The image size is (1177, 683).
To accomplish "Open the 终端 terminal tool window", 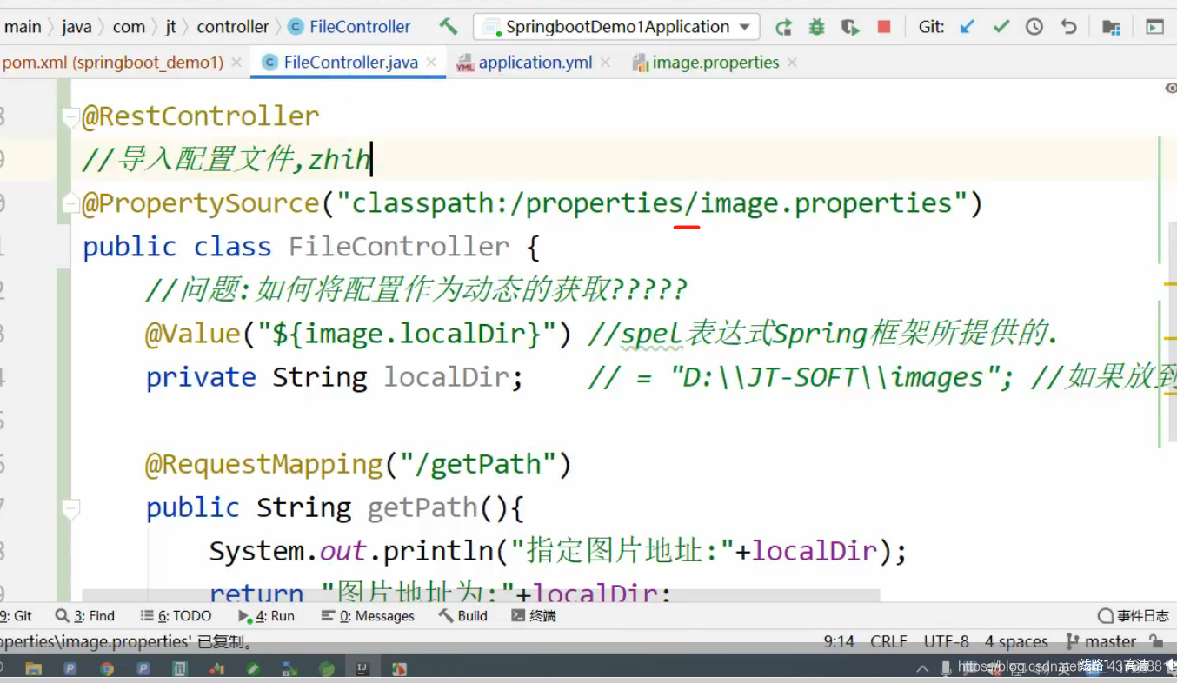I will tap(533, 616).
